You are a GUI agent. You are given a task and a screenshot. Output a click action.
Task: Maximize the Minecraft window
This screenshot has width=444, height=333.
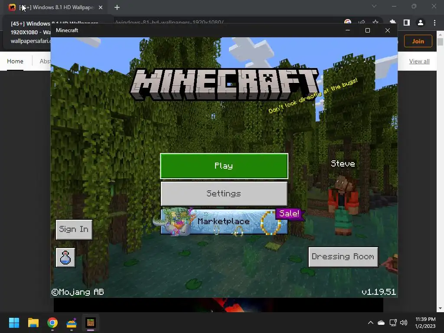click(368, 30)
